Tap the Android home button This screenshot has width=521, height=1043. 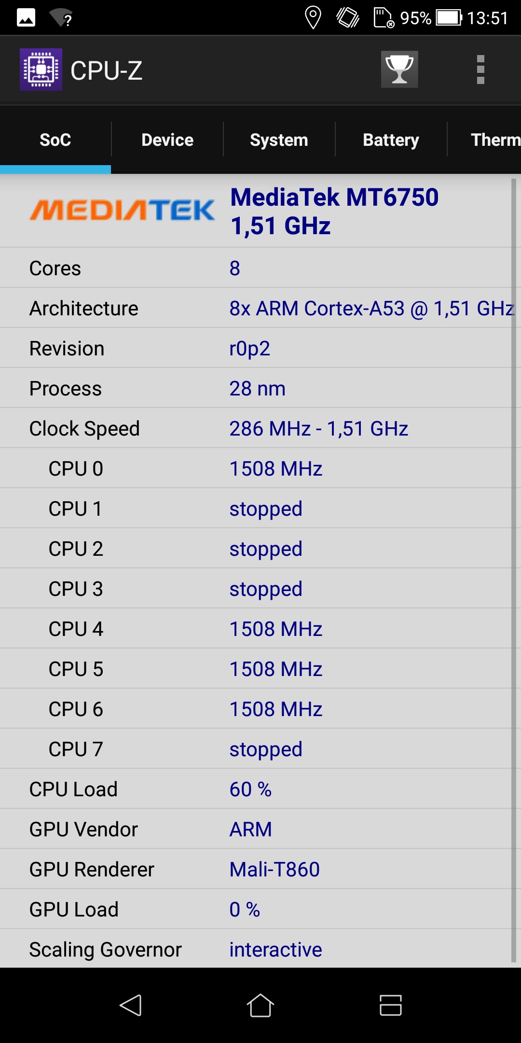point(260,1005)
